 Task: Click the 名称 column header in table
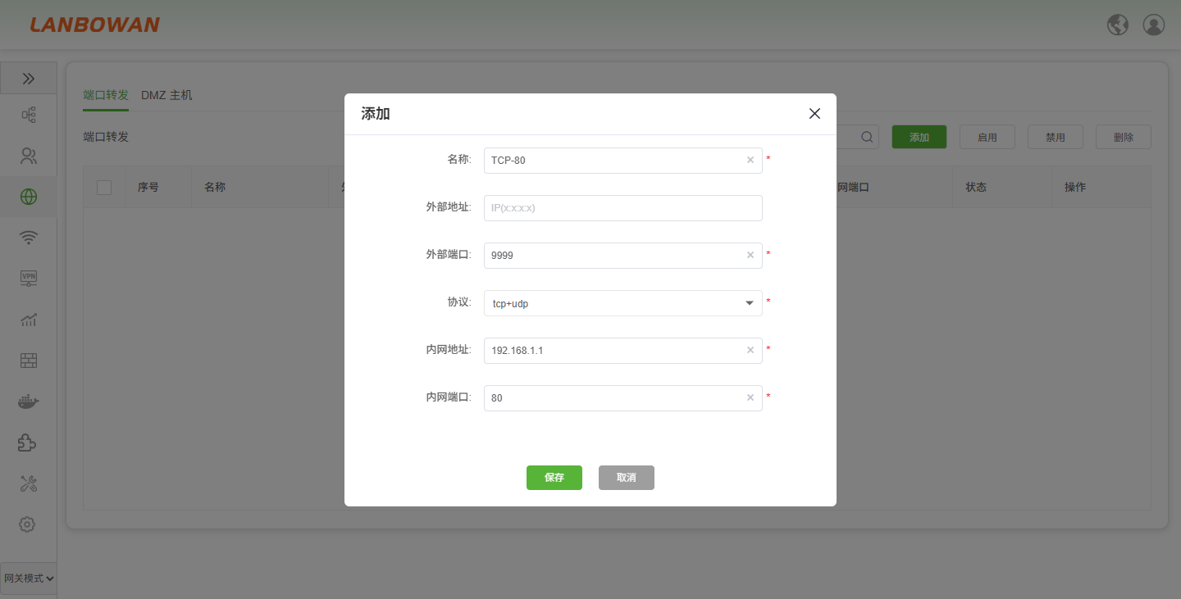pos(215,187)
